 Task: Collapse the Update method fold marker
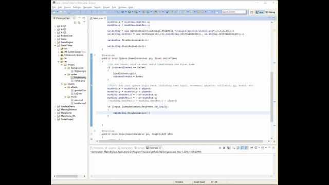point(95,55)
